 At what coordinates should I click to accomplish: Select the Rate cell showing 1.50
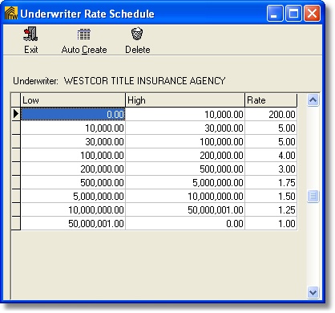[x=271, y=196]
